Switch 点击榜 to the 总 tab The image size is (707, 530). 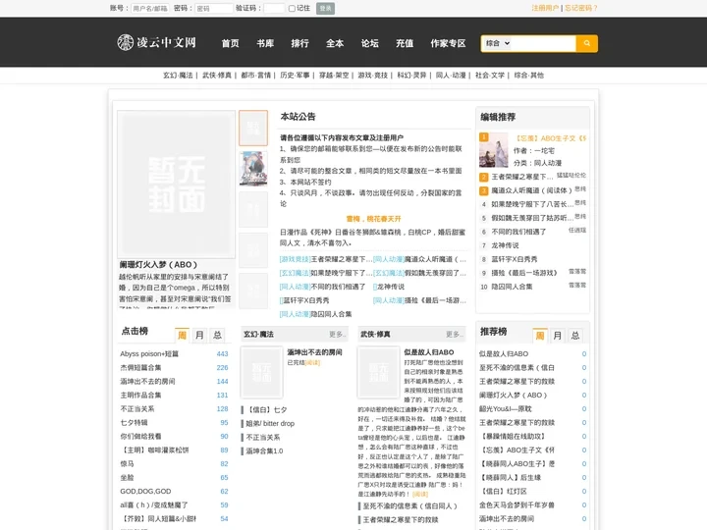[x=217, y=335]
